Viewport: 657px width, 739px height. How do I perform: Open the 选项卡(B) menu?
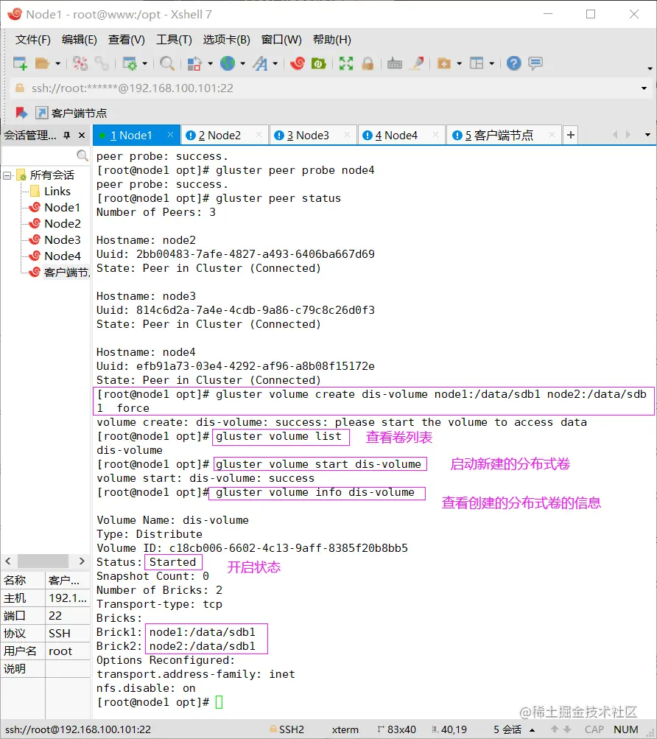[226, 40]
